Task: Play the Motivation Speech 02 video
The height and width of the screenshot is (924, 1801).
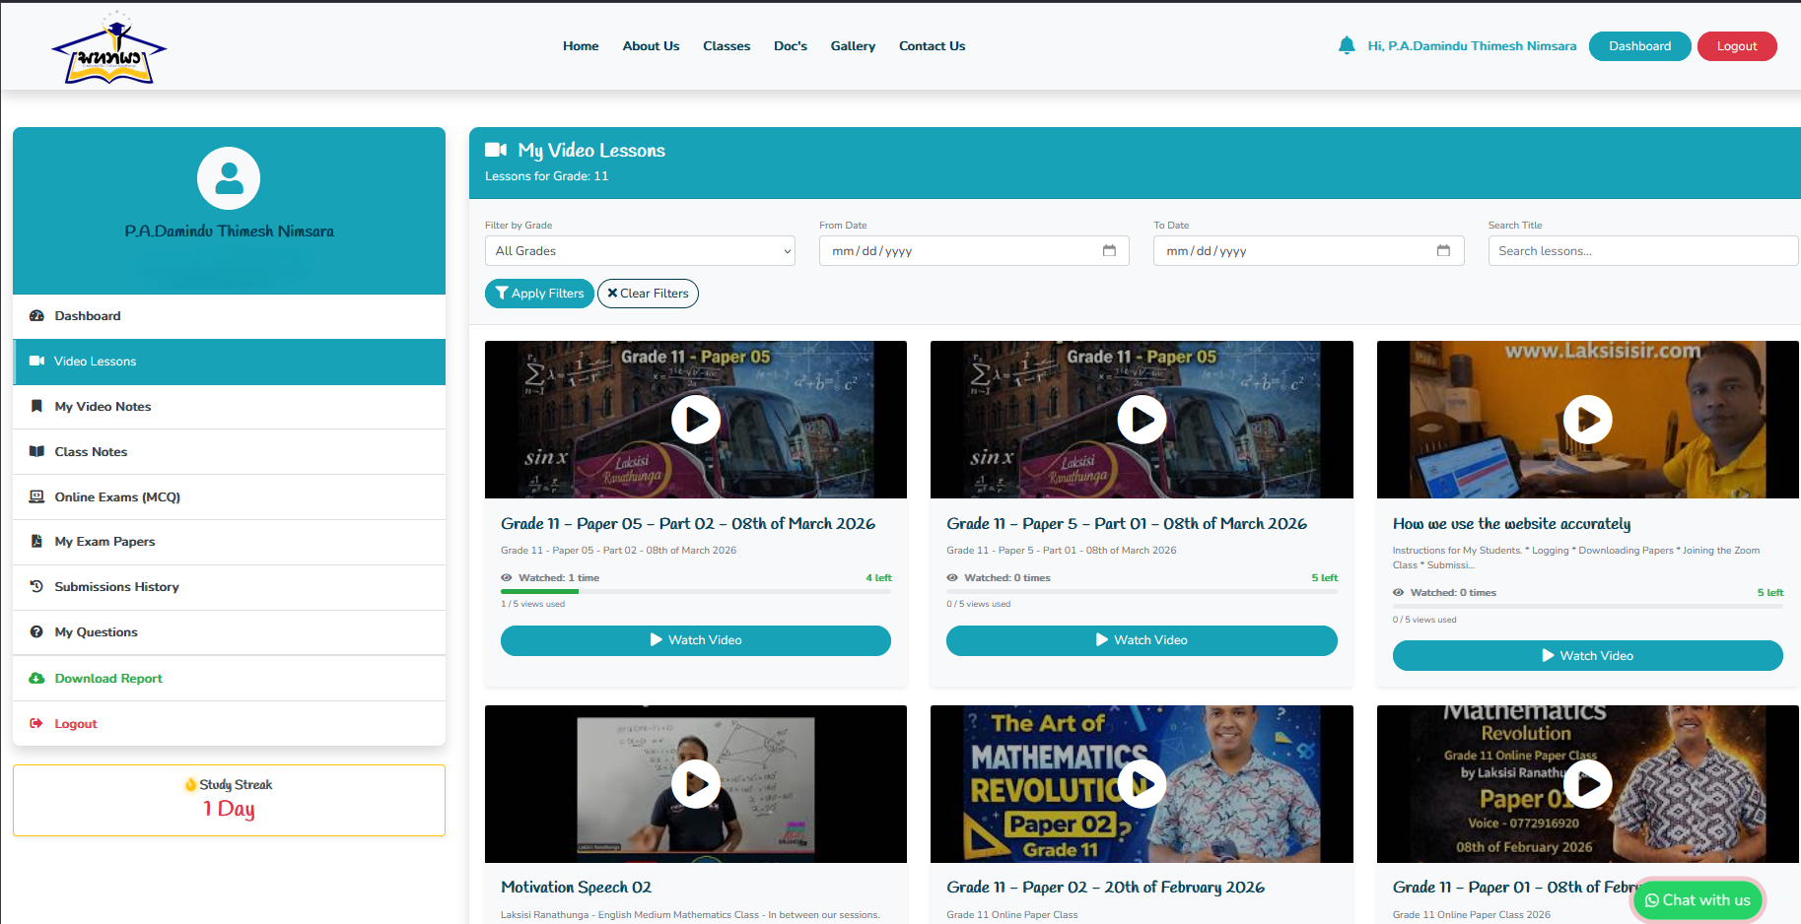Action: (696, 784)
